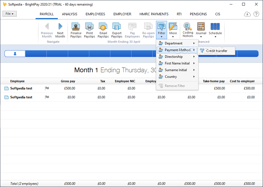Open the Journal dropdown
The image size is (263, 187).
[x=201, y=30]
